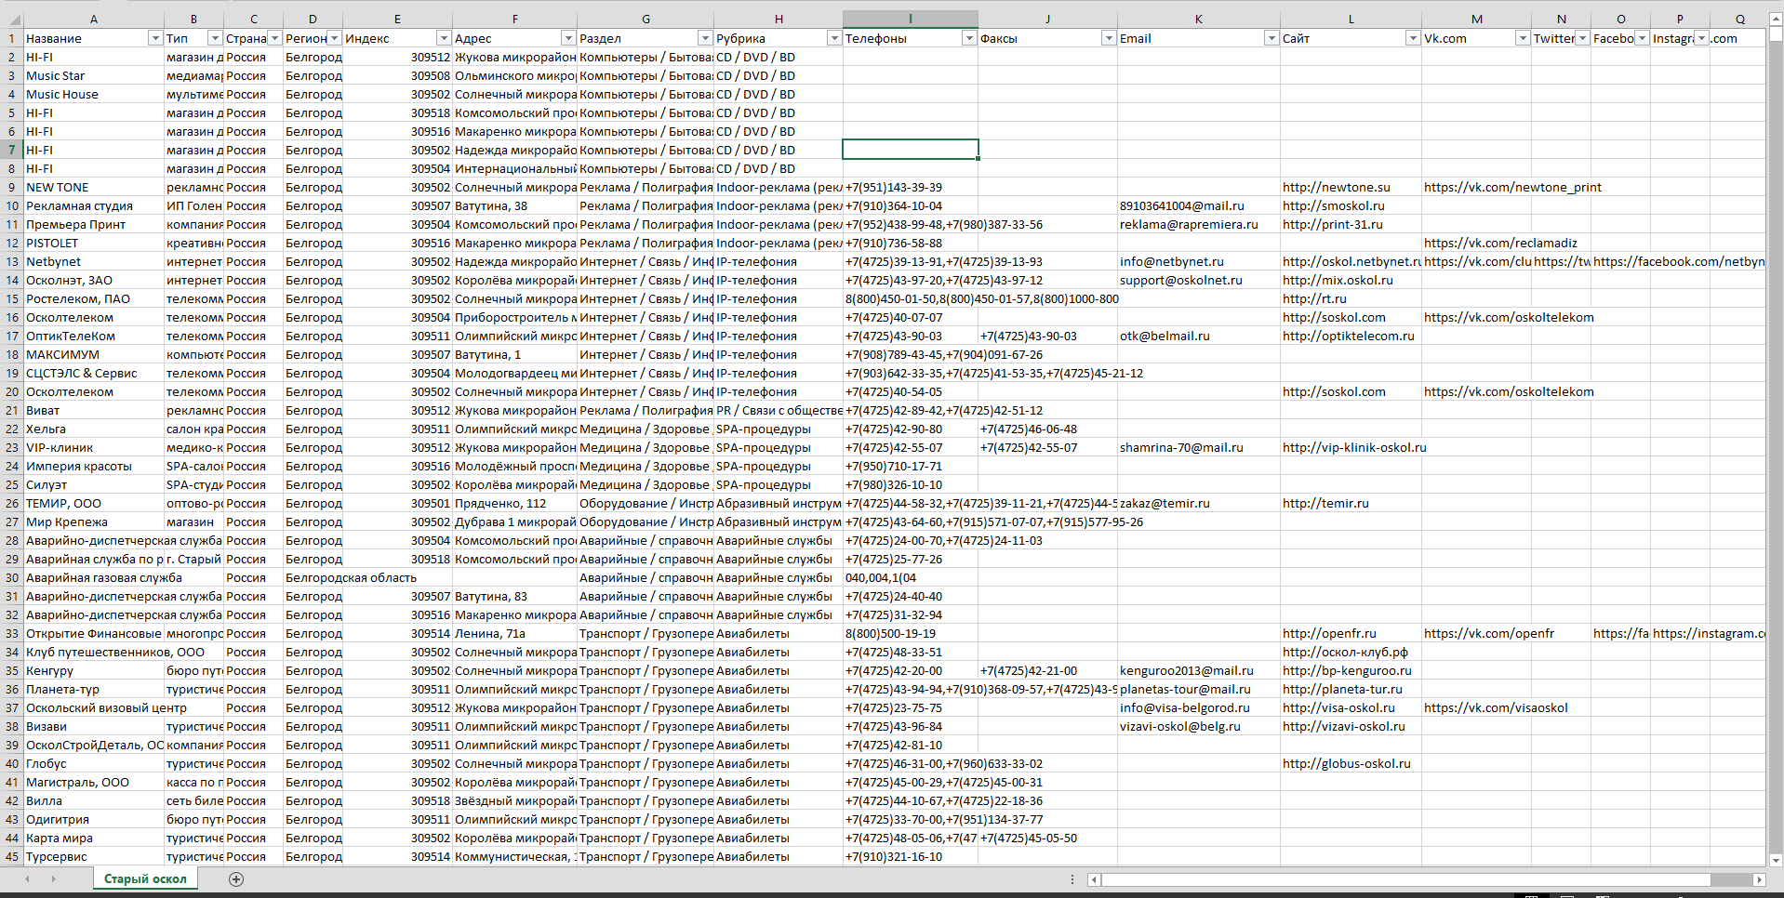Screen dimensions: 1784x898
Task: Open the Vk.com column filter dropdown
Action: click(1523, 38)
